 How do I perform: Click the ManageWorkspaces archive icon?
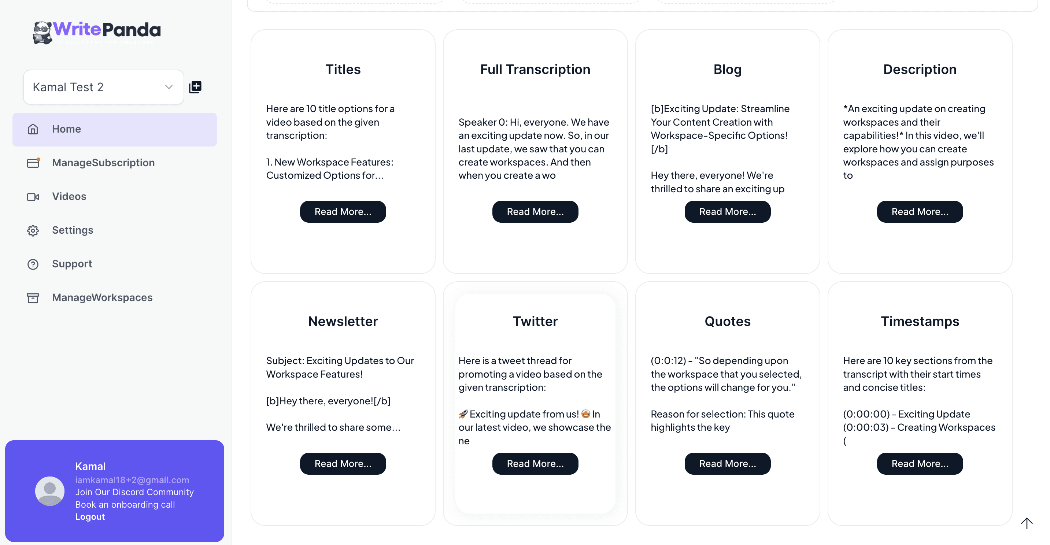point(33,298)
